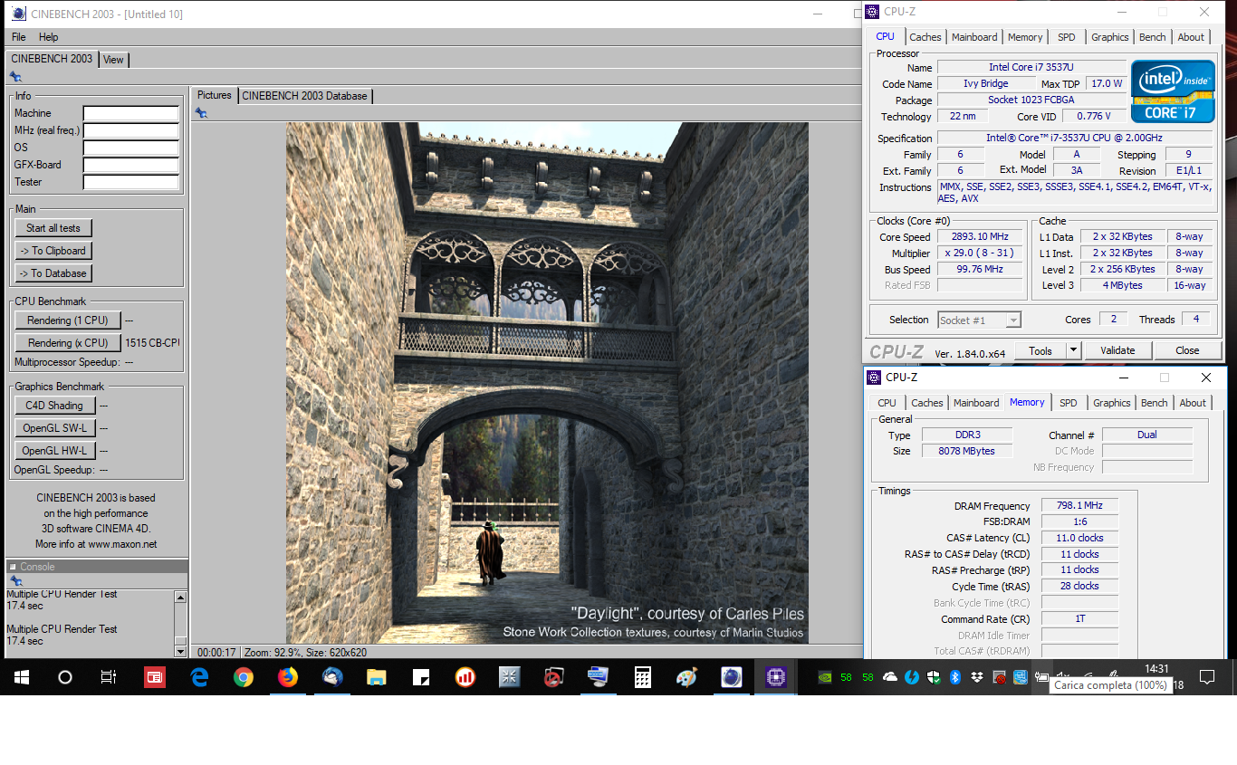This screenshot has height=765, width=1237.
Task: Click the taskbar clock showing 14:31
Action: pyautogui.click(x=1156, y=669)
